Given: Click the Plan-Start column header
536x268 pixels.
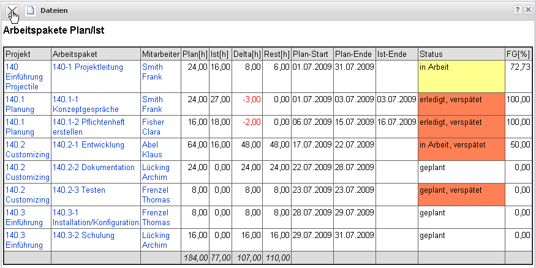Looking at the screenshot, I should pos(312,53).
